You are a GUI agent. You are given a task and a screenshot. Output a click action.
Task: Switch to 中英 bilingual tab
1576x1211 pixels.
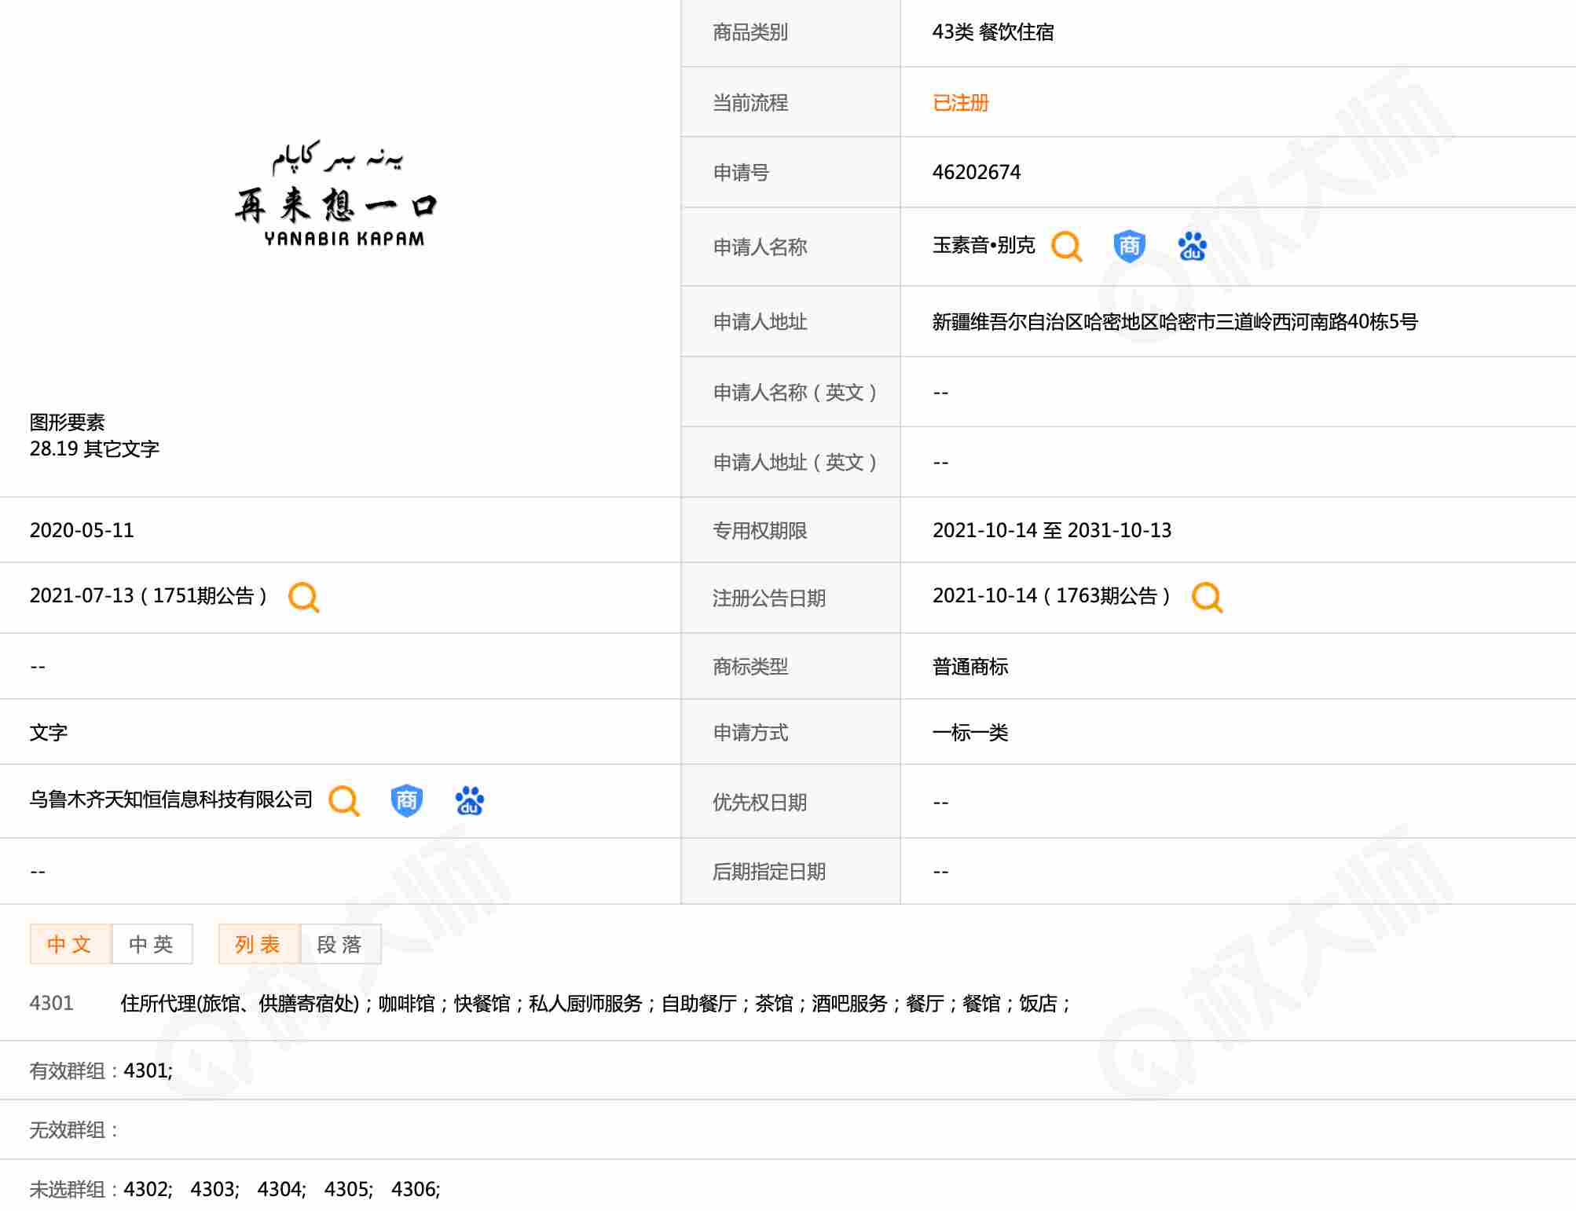[152, 944]
